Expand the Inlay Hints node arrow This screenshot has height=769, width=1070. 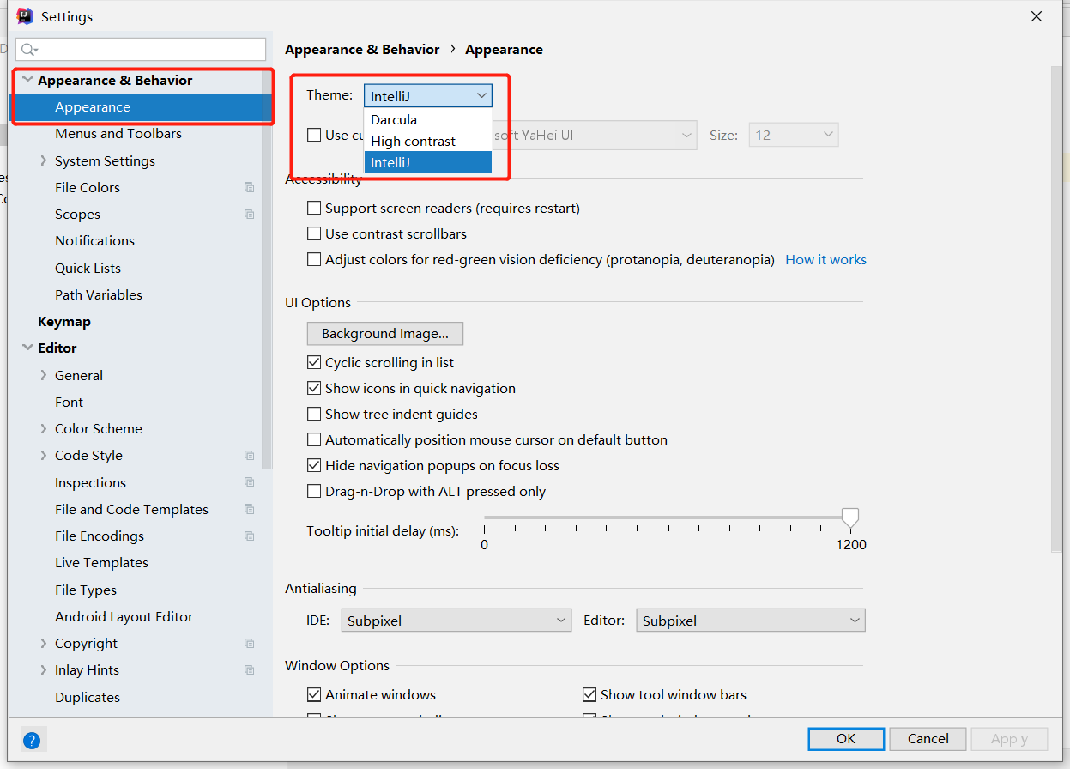click(44, 669)
